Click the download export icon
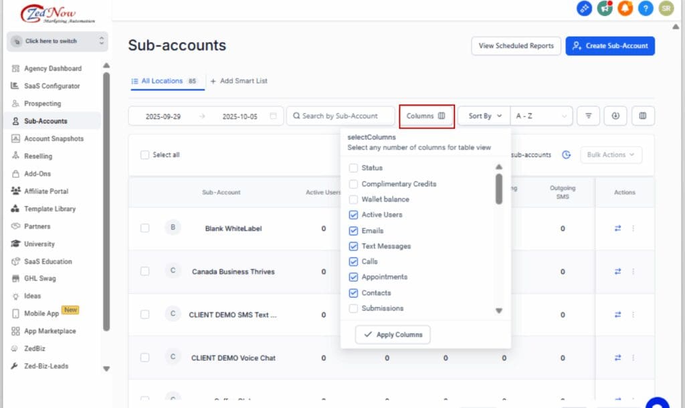Screen dimensions: 685x408 (x=615, y=116)
